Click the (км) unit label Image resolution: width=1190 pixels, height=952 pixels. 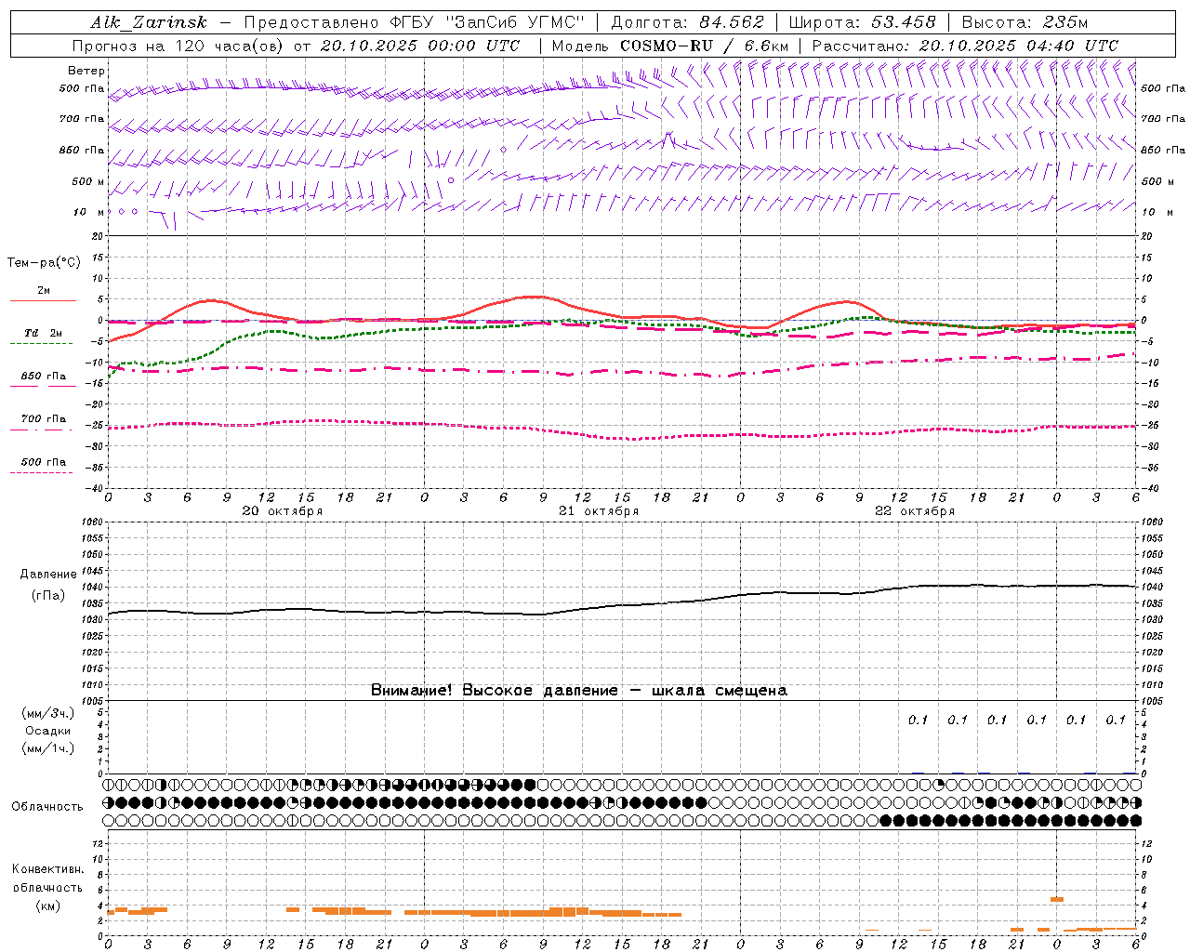point(47,906)
